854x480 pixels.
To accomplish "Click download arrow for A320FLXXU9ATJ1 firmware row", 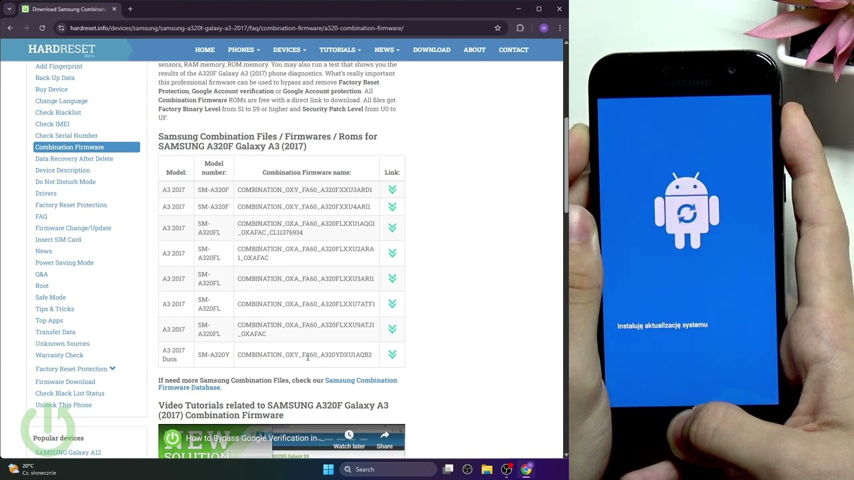I will 392,329.
